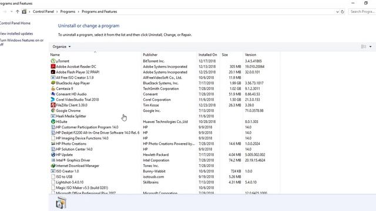Screen dimensions: 376x211
Task: Select the Google Chrome icon
Action: pyautogui.click(x=53, y=111)
